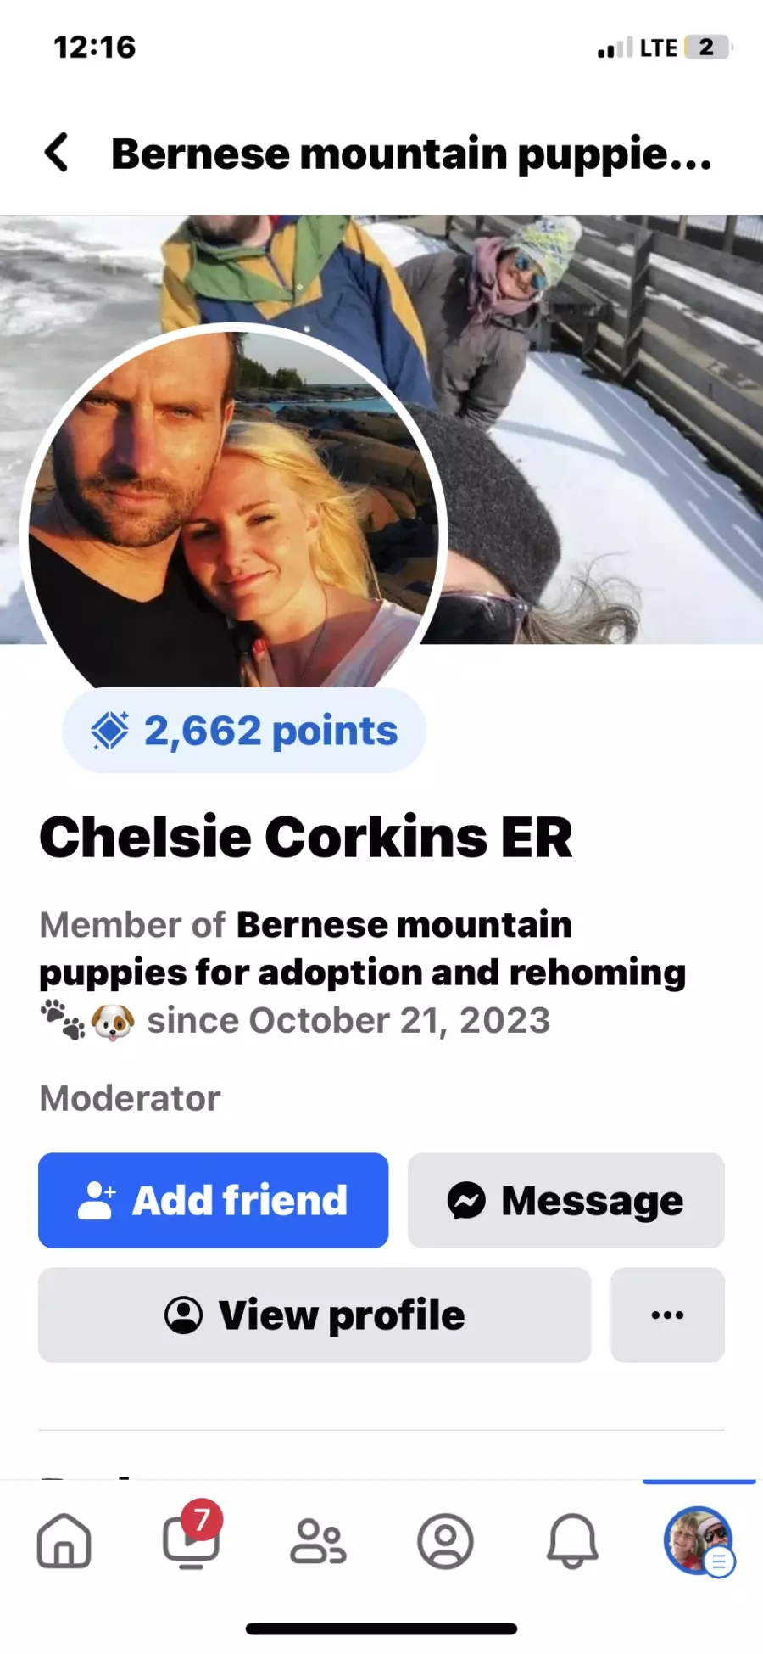Go back using the left arrow
763x1654 pixels.
[x=56, y=153]
